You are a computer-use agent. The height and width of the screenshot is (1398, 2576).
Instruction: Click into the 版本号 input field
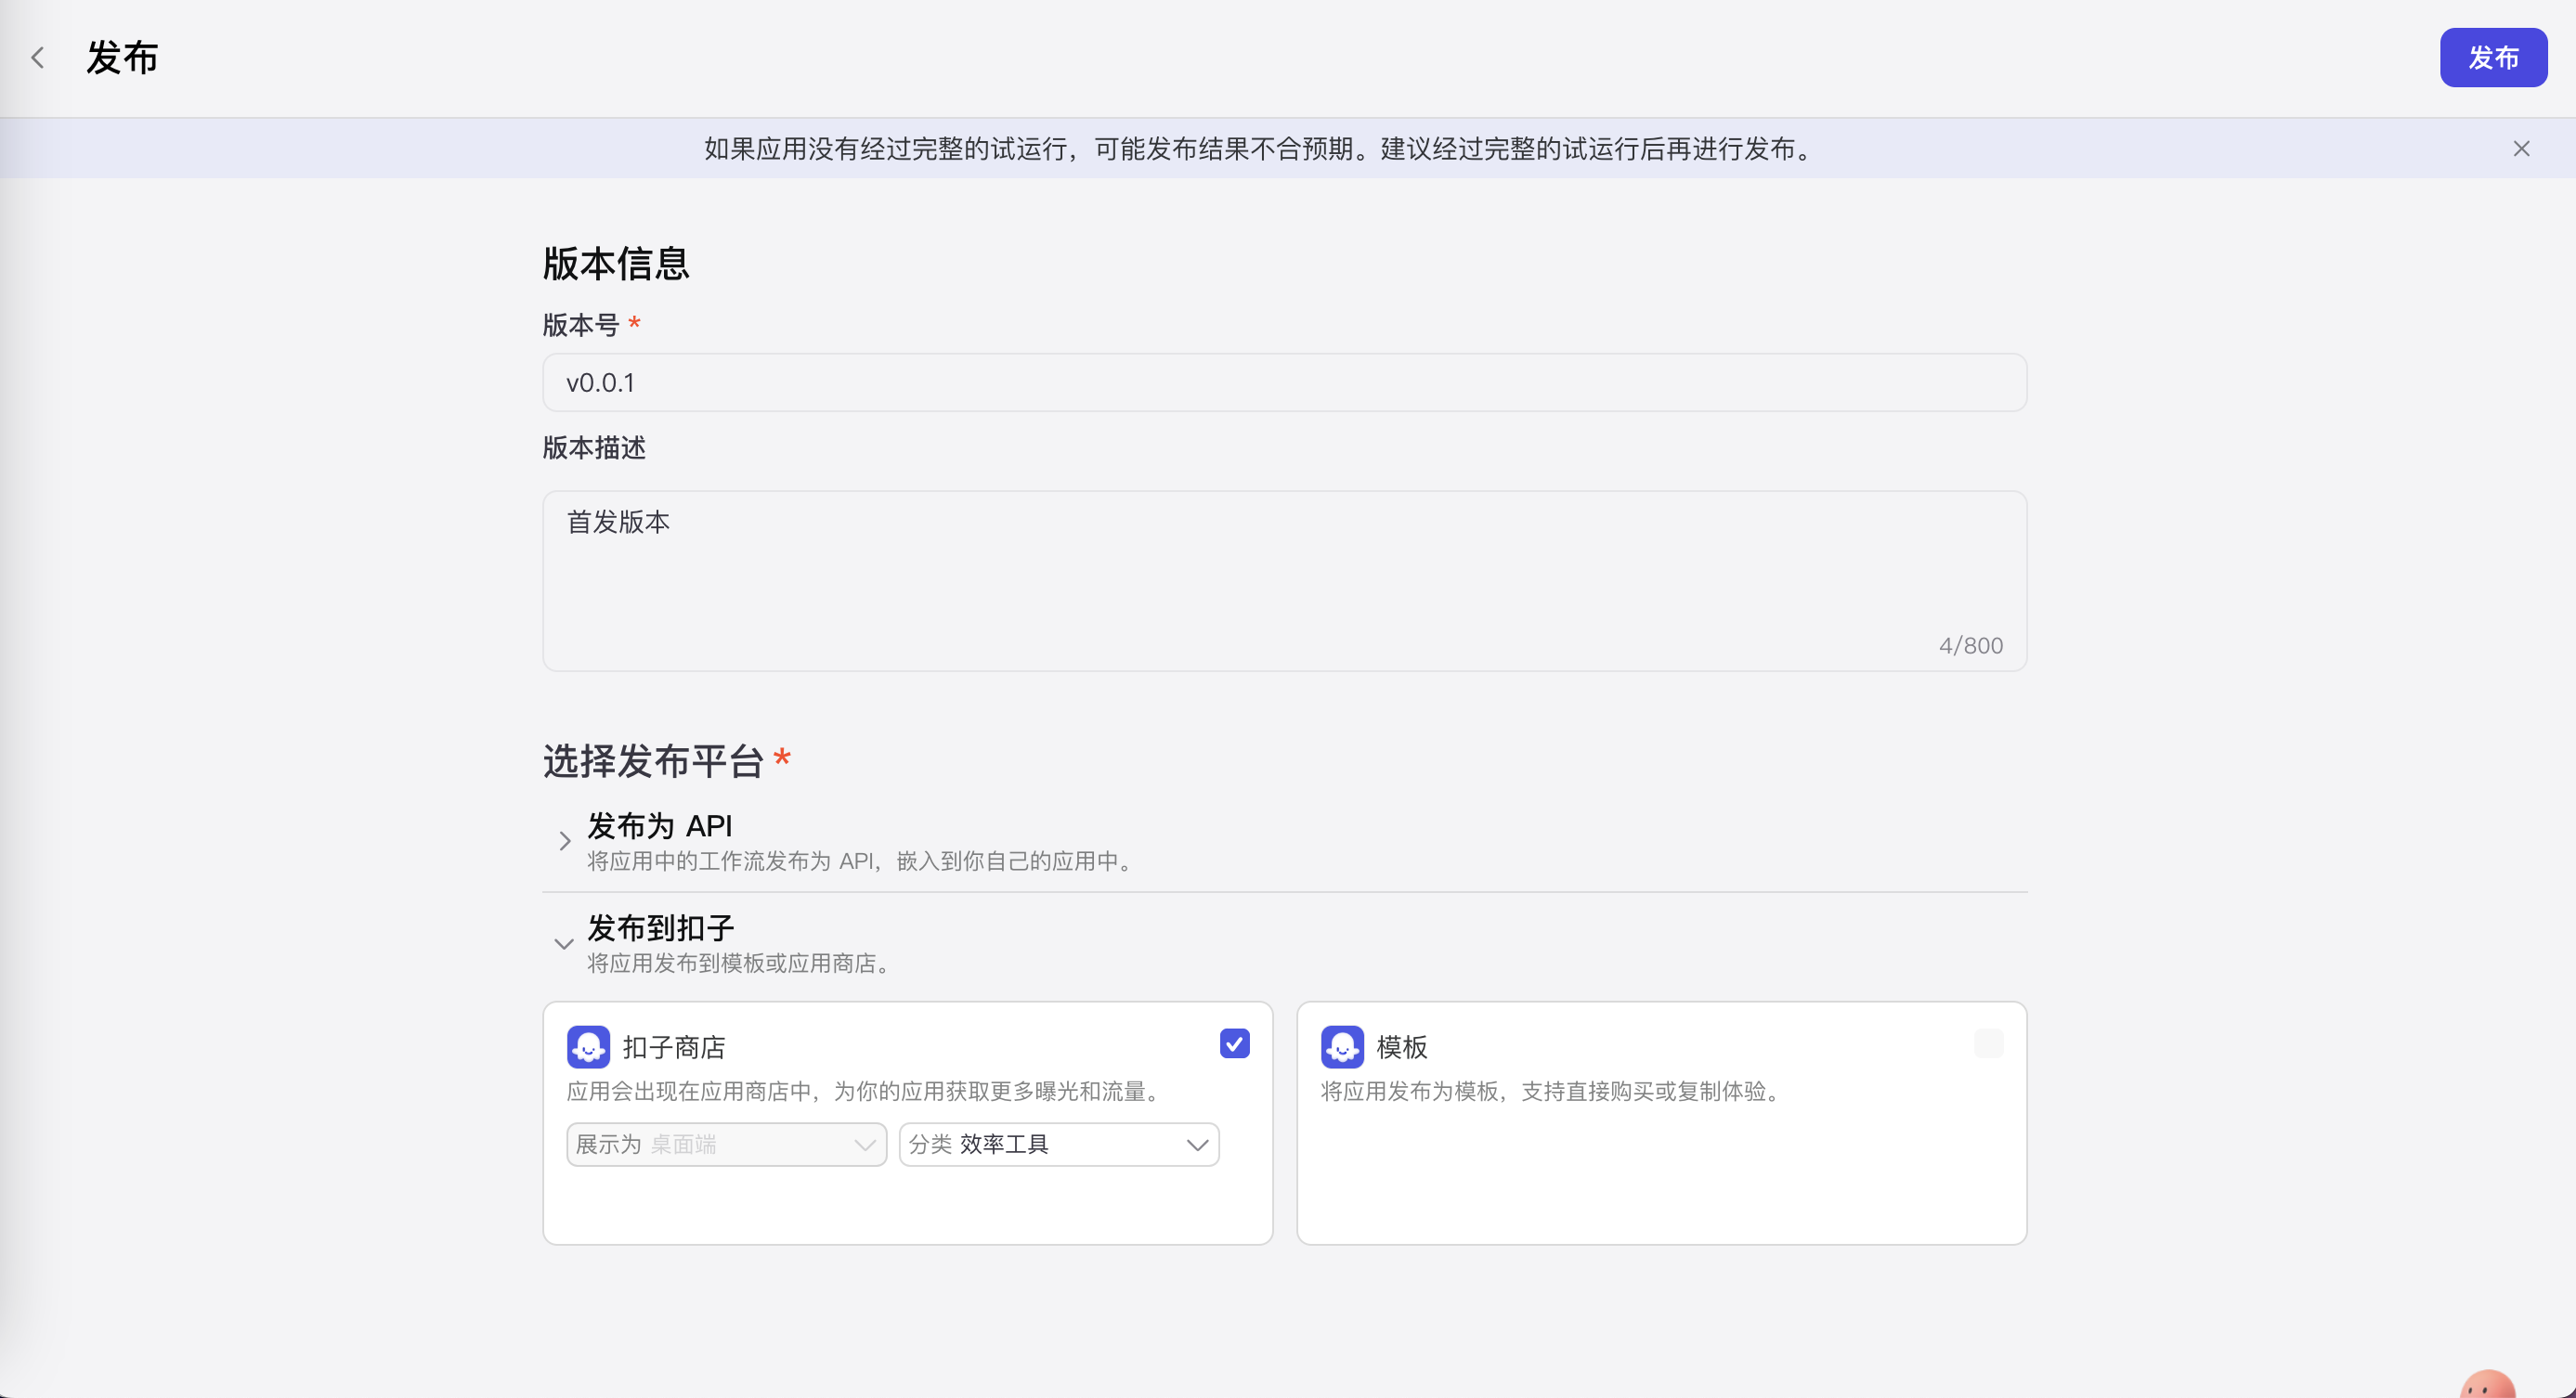(1284, 382)
